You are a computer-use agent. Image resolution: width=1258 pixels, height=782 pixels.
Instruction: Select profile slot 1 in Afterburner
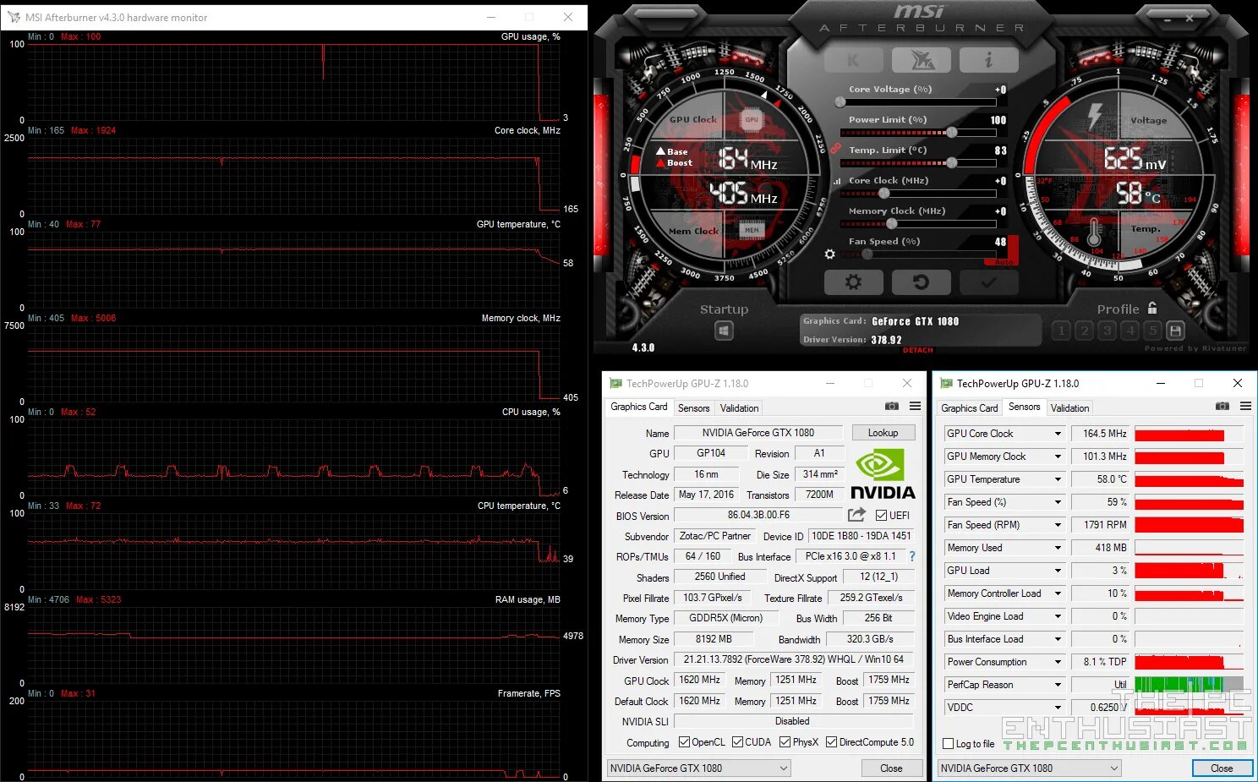(1062, 331)
